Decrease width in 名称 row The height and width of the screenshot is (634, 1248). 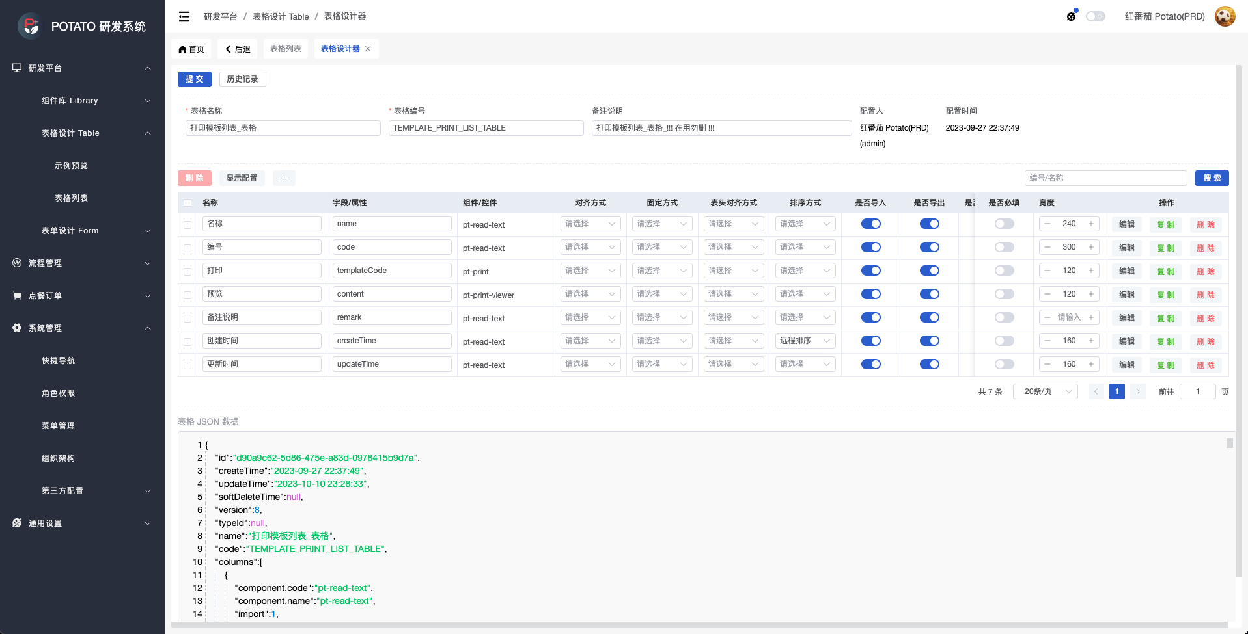pyautogui.click(x=1047, y=224)
